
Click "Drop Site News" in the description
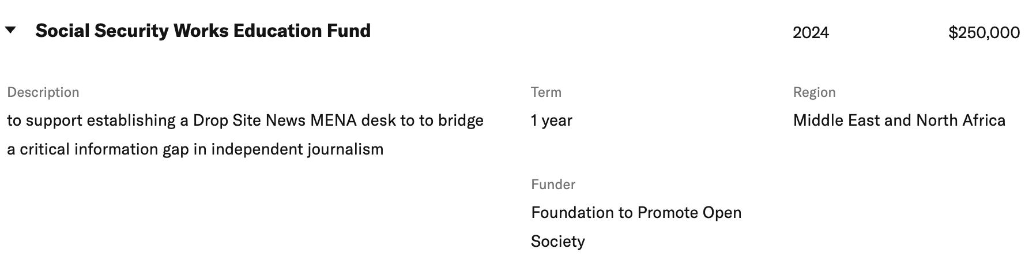[x=249, y=121]
